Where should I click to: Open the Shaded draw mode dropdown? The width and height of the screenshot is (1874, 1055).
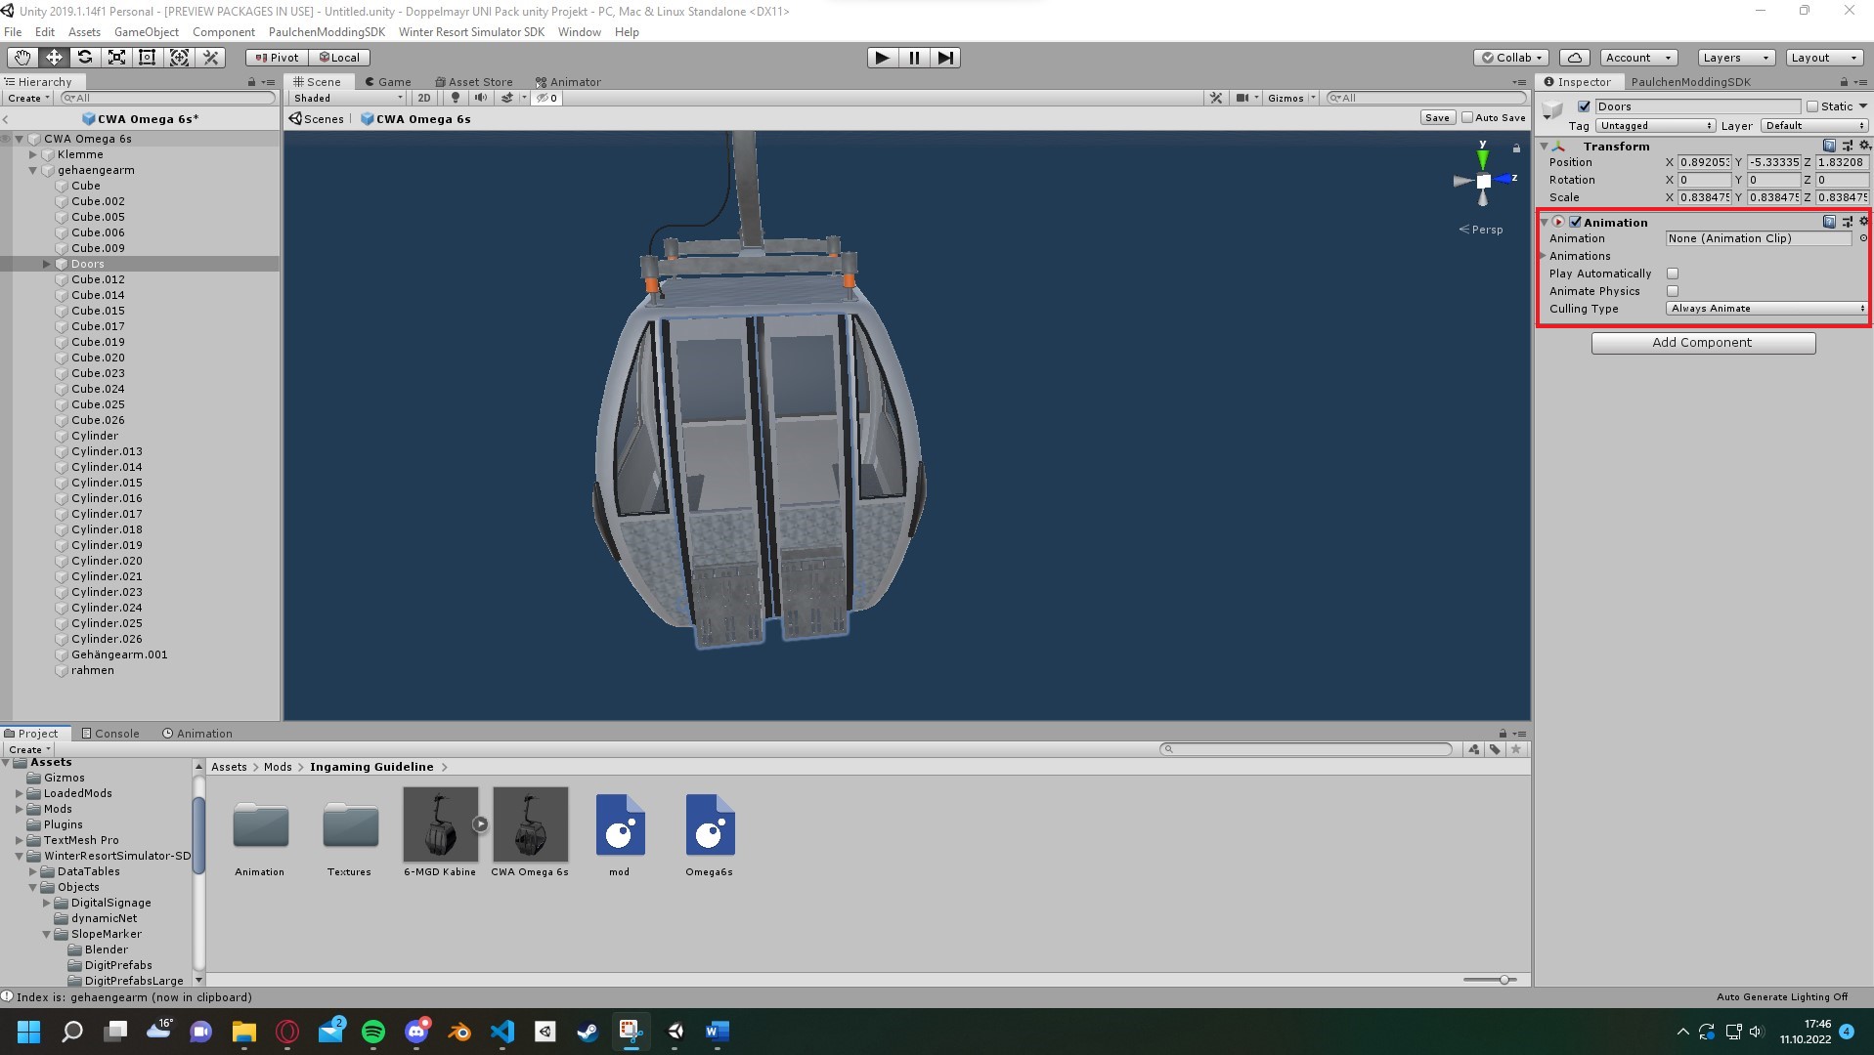point(348,98)
